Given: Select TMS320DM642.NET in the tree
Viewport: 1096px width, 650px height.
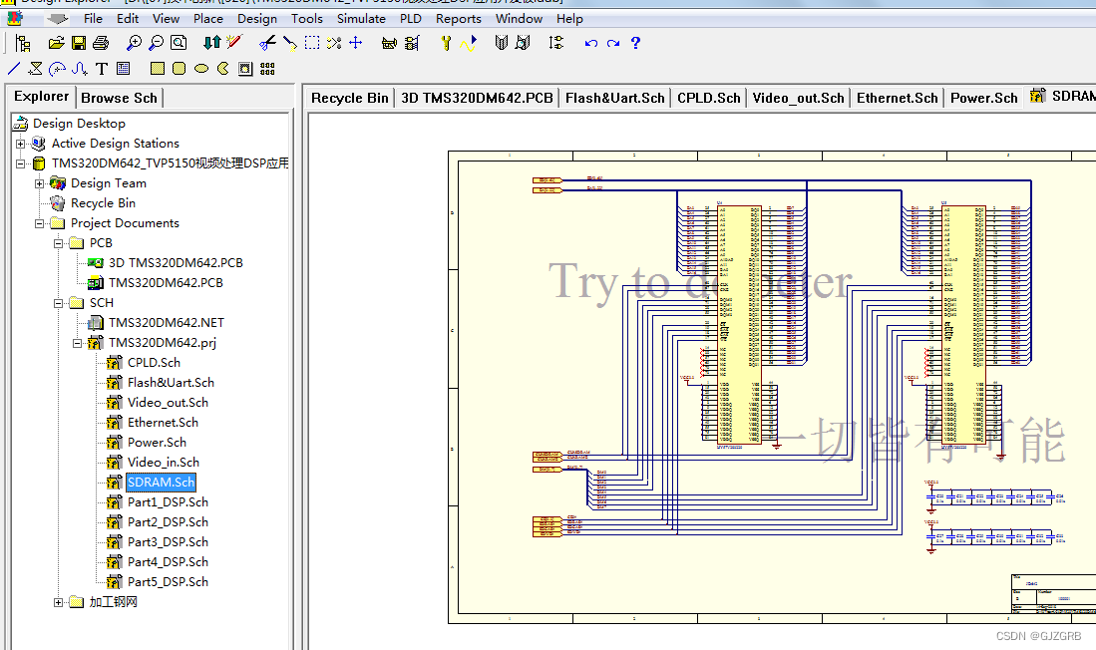Looking at the screenshot, I should click(166, 323).
